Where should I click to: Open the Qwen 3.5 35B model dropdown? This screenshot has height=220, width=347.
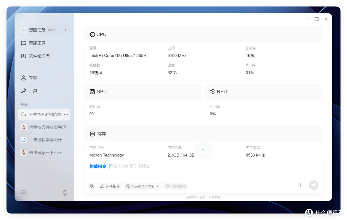coord(143,186)
